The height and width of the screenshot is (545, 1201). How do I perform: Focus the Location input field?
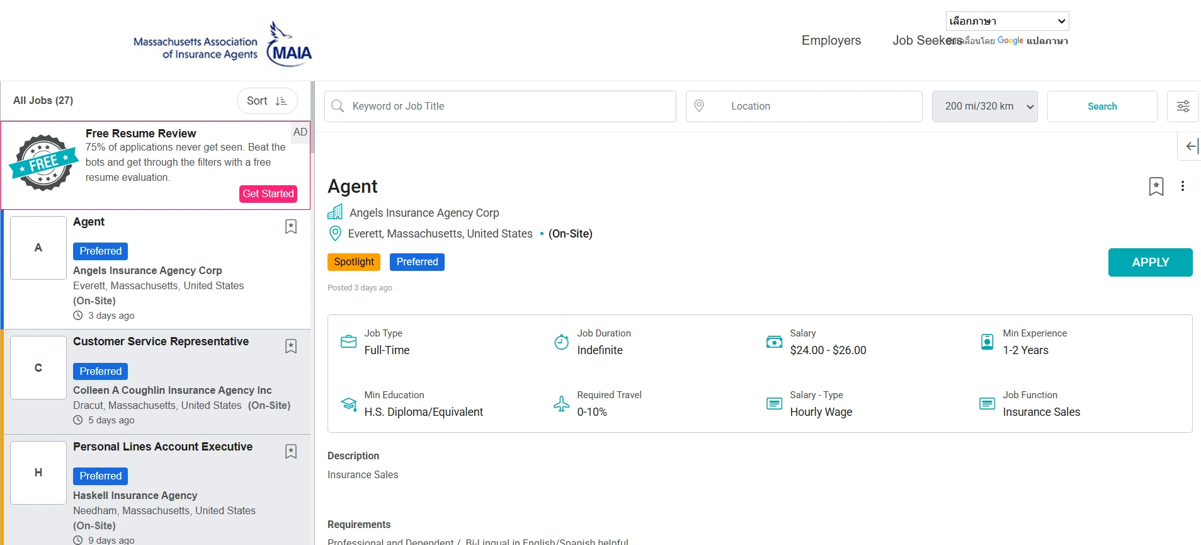[x=804, y=106]
